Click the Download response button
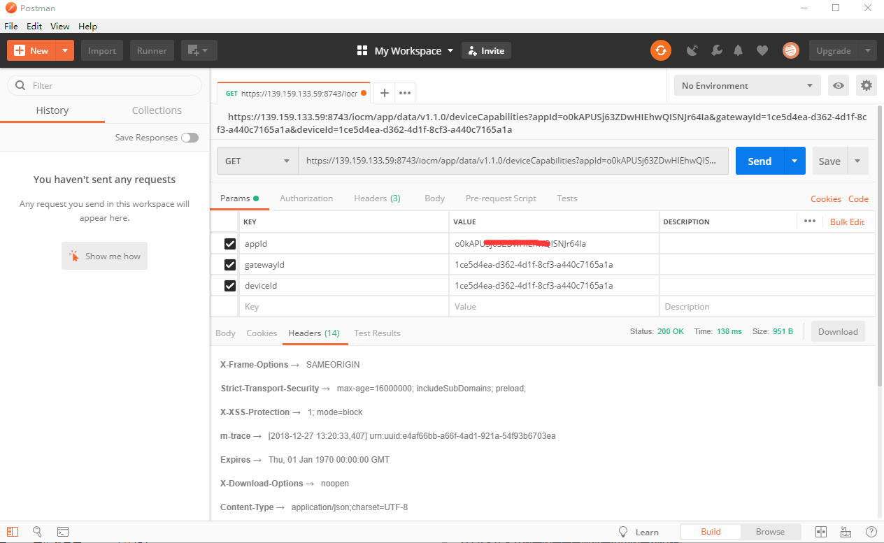Image resolution: width=884 pixels, height=543 pixels. (x=838, y=331)
